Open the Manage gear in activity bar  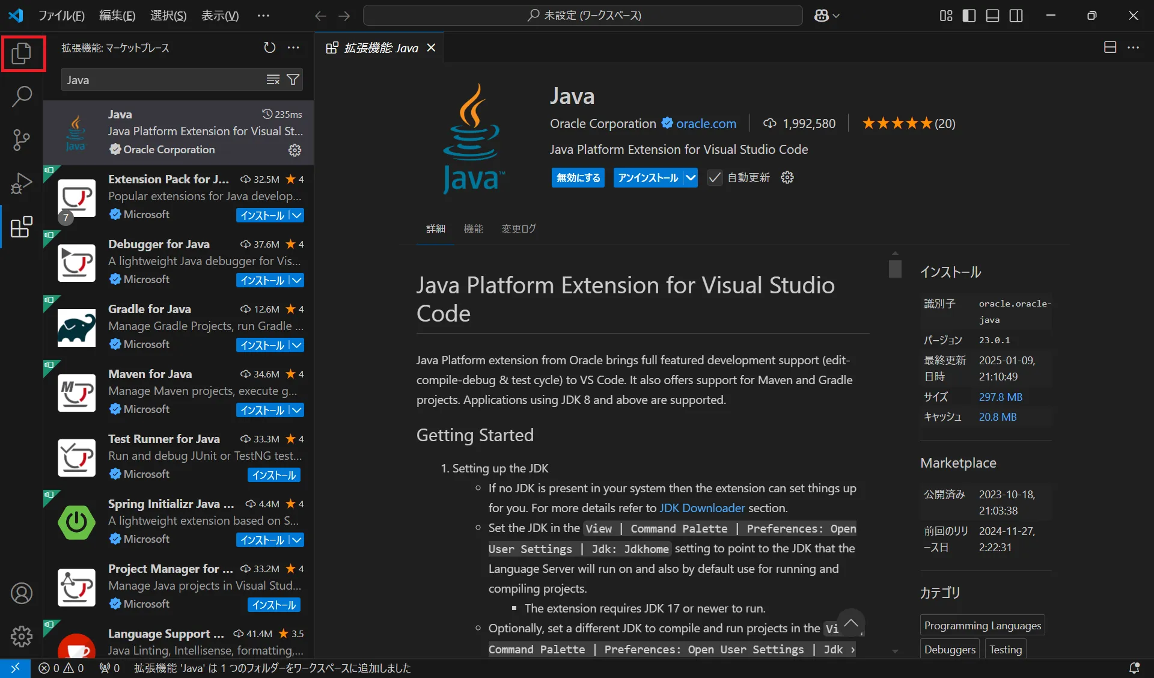22,636
